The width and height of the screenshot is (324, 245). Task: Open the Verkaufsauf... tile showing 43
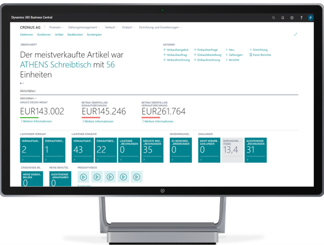coord(83,150)
